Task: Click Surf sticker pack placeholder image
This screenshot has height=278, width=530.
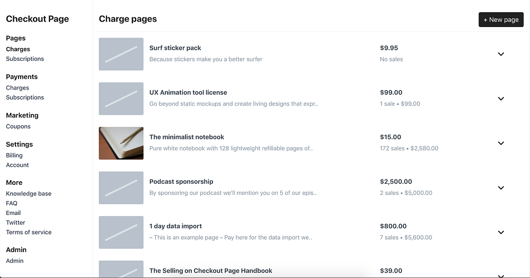Action: click(x=121, y=54)
